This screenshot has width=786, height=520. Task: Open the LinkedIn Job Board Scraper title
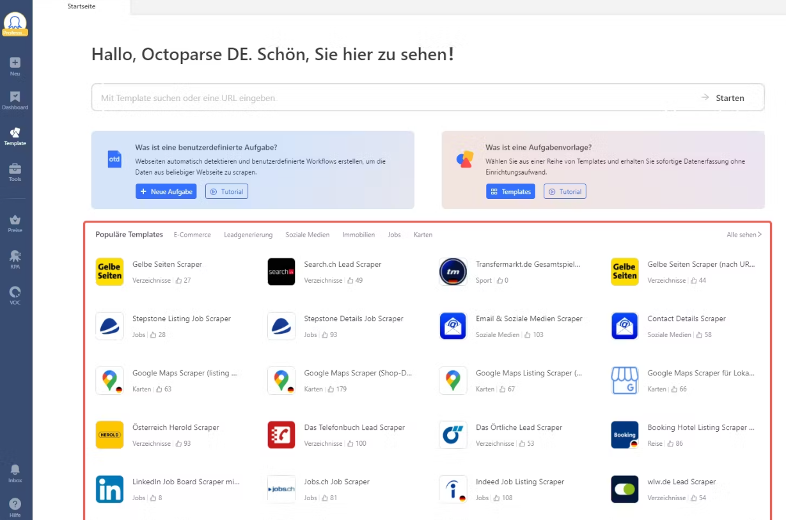(186, 482)
